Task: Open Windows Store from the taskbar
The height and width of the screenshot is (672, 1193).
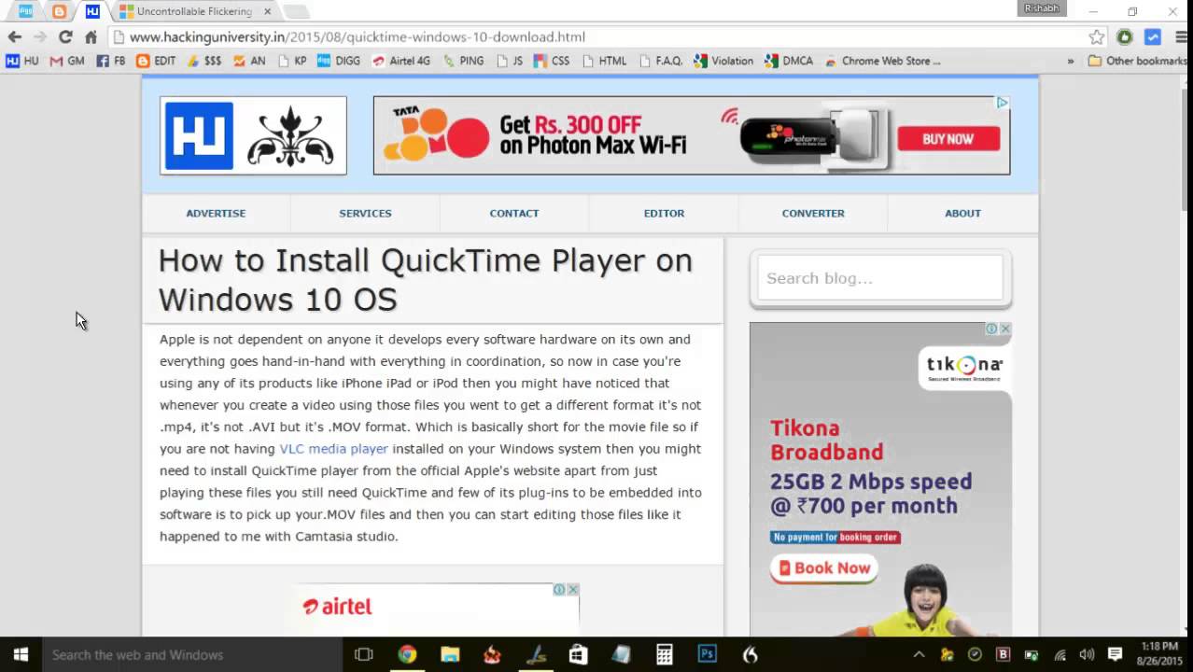Action: pos(579,655)
